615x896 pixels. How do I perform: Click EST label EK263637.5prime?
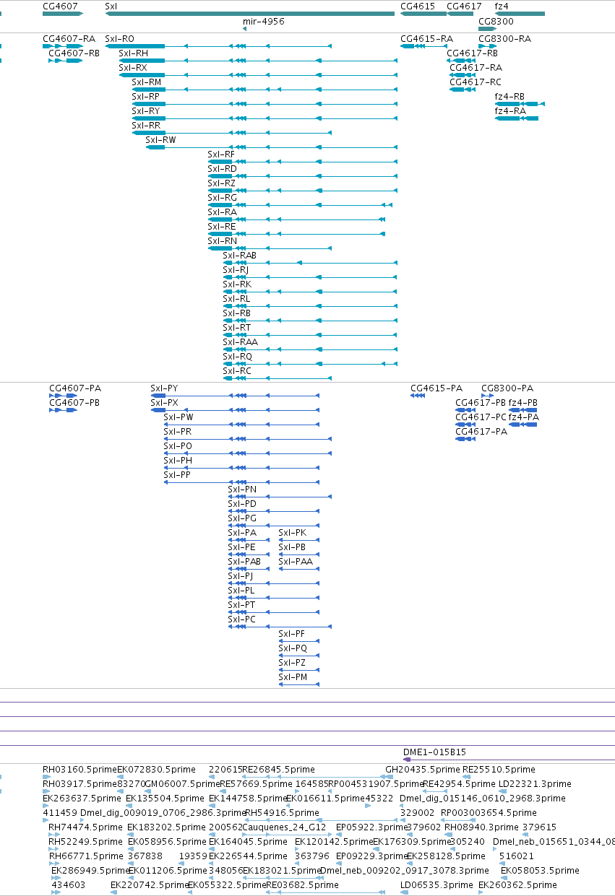tap(79, 798)
